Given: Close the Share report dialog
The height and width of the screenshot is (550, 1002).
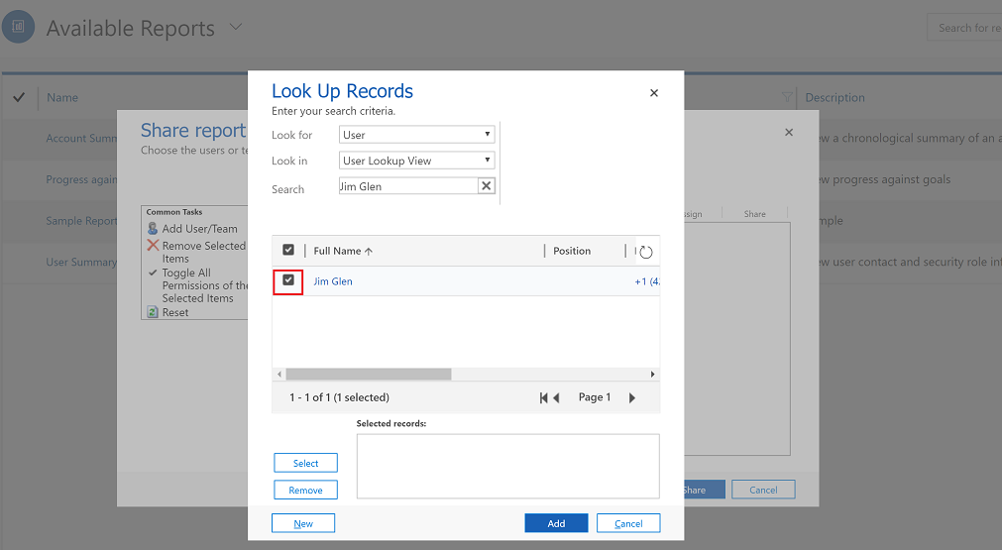Looking at the screenshot, I should pos(789,132).
